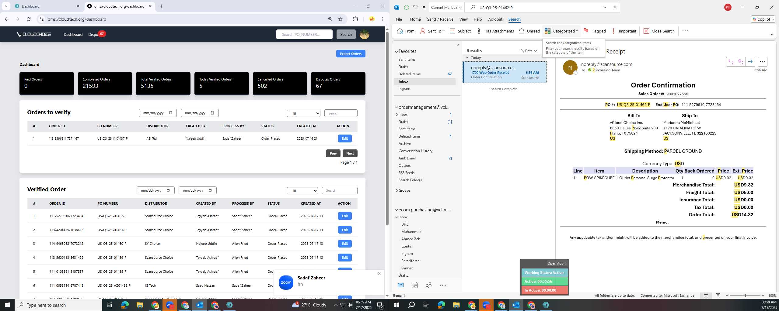The height and width of the screenshot is (311, 779).
Task: Collapse ordermanagement@vcl mailbox tree
Action: (396, 107)
